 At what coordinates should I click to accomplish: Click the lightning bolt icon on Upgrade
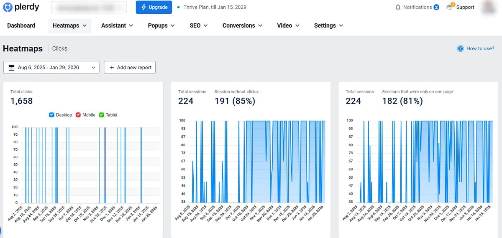point(144,7)
